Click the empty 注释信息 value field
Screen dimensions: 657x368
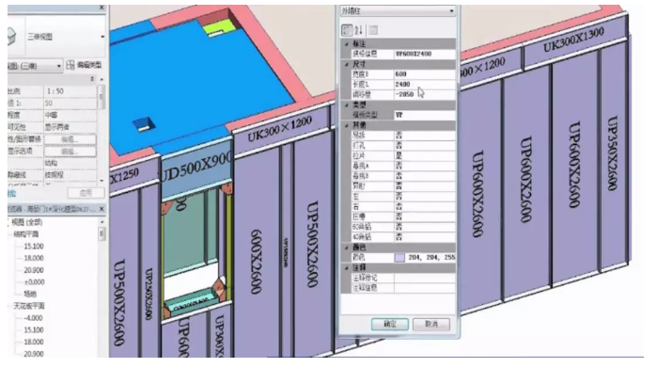[425, 288]
